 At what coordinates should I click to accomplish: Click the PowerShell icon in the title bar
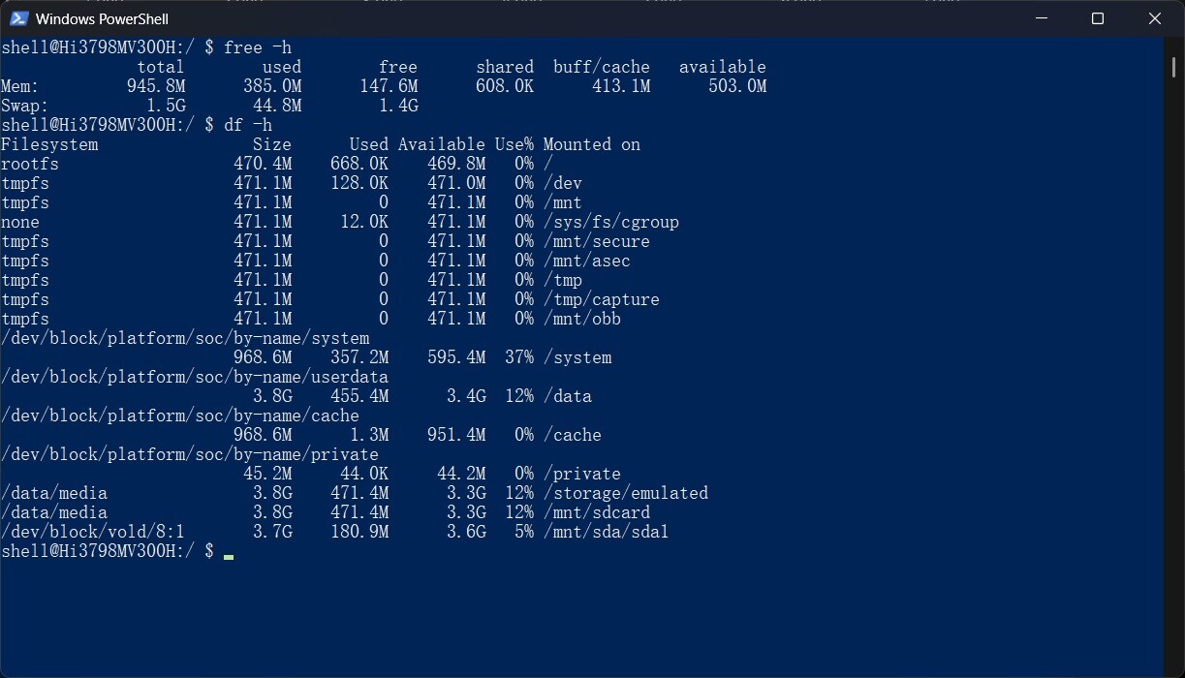[x=18, y=18]
